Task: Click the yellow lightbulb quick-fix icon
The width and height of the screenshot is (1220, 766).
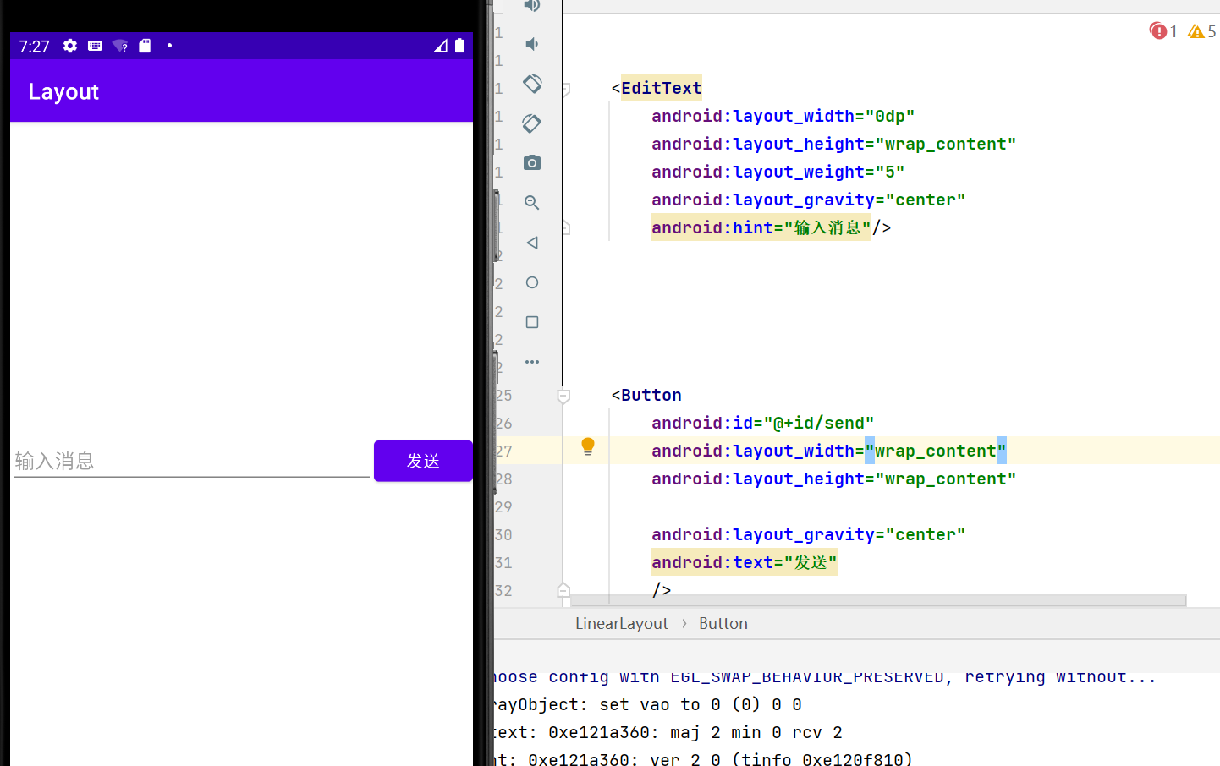Action: (x=588, y=447)
